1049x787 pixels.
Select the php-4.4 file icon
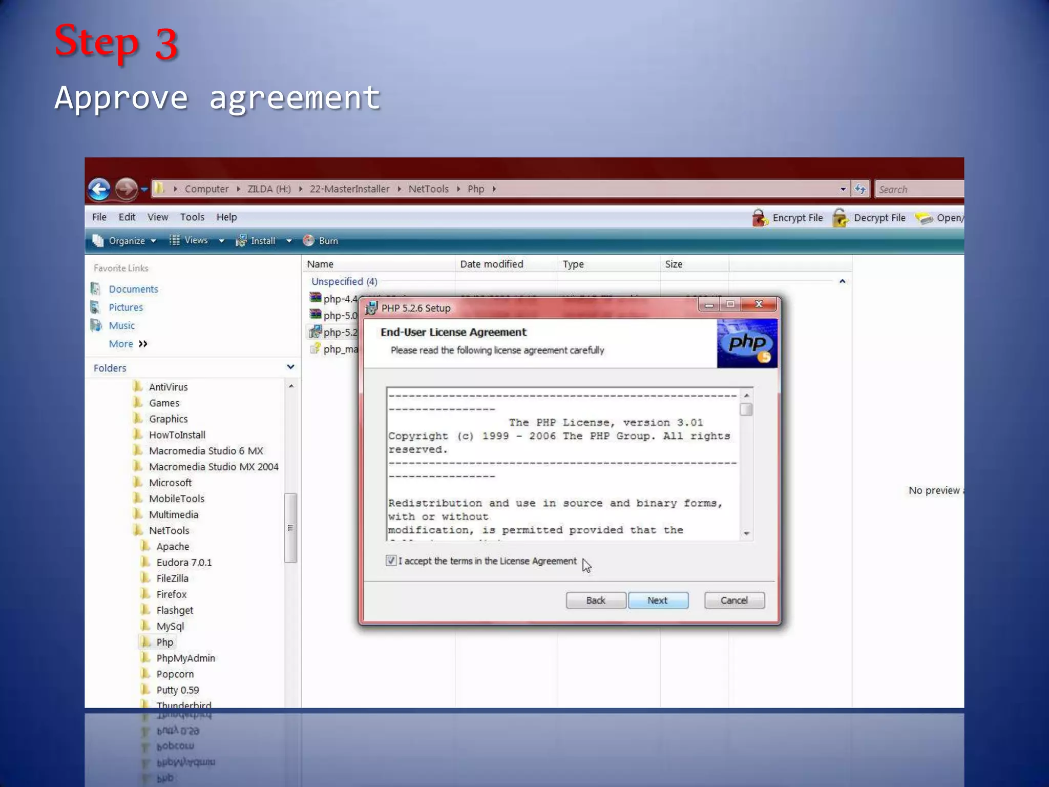(315, 298)
